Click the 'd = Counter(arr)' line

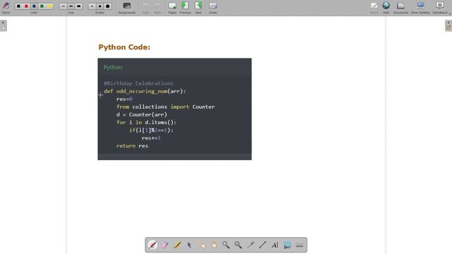tap(142, 114)
